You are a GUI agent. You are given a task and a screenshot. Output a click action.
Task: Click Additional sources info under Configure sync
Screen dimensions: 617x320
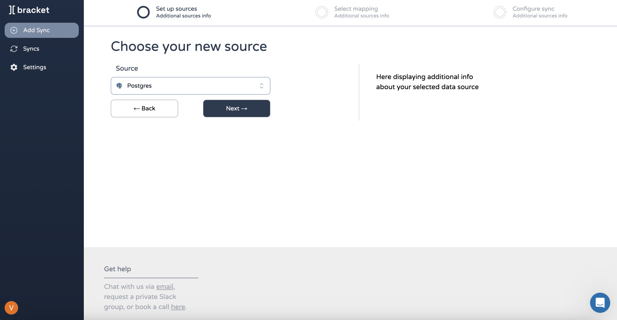[540, 16]
